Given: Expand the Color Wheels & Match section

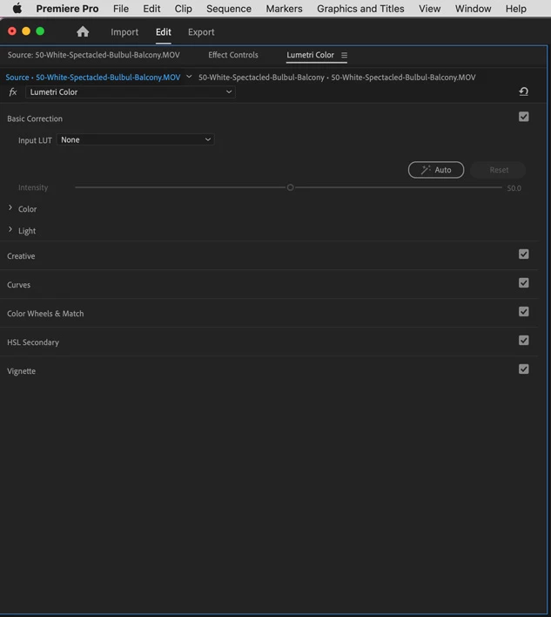Looking at the screenshot, I should [45, 314].
